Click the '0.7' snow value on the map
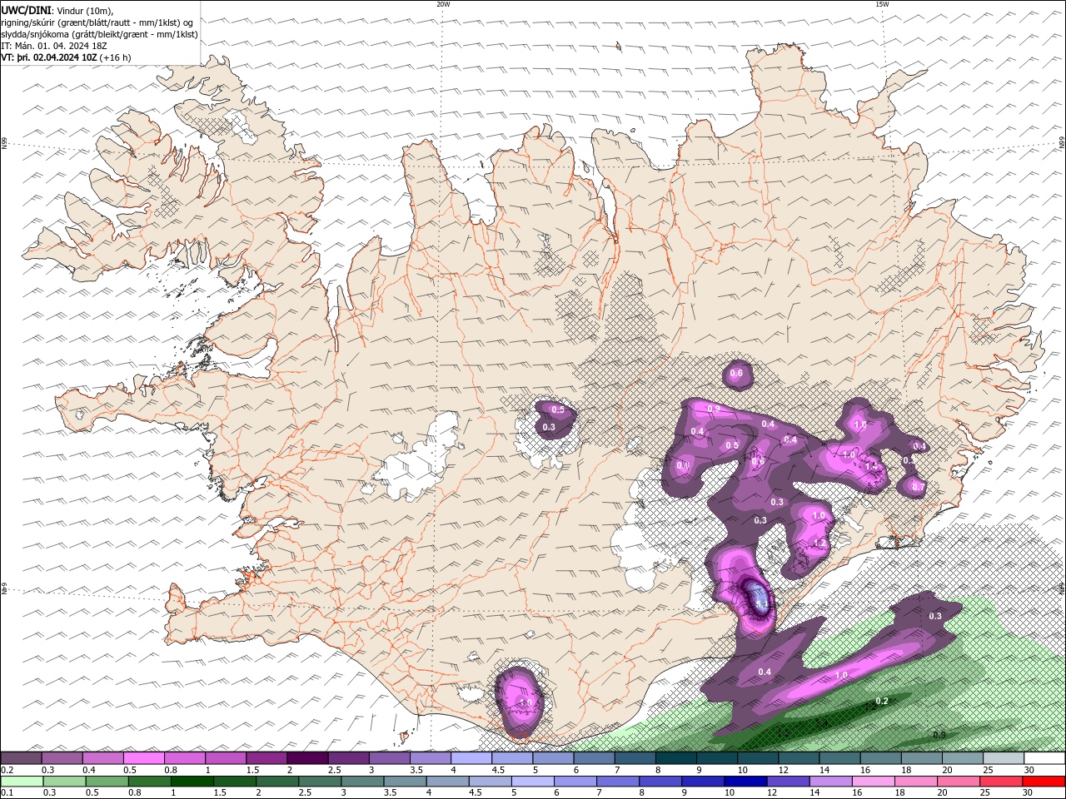This screenshot has height=799, width=1066. [x=918, y=487]
